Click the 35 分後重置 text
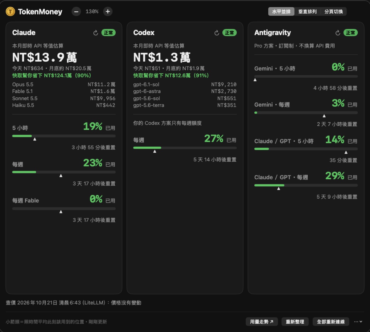 (343, 160)
